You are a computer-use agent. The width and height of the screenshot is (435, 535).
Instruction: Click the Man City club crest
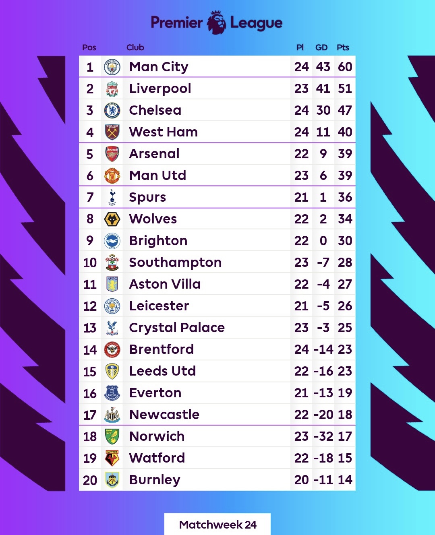(112, 67)
